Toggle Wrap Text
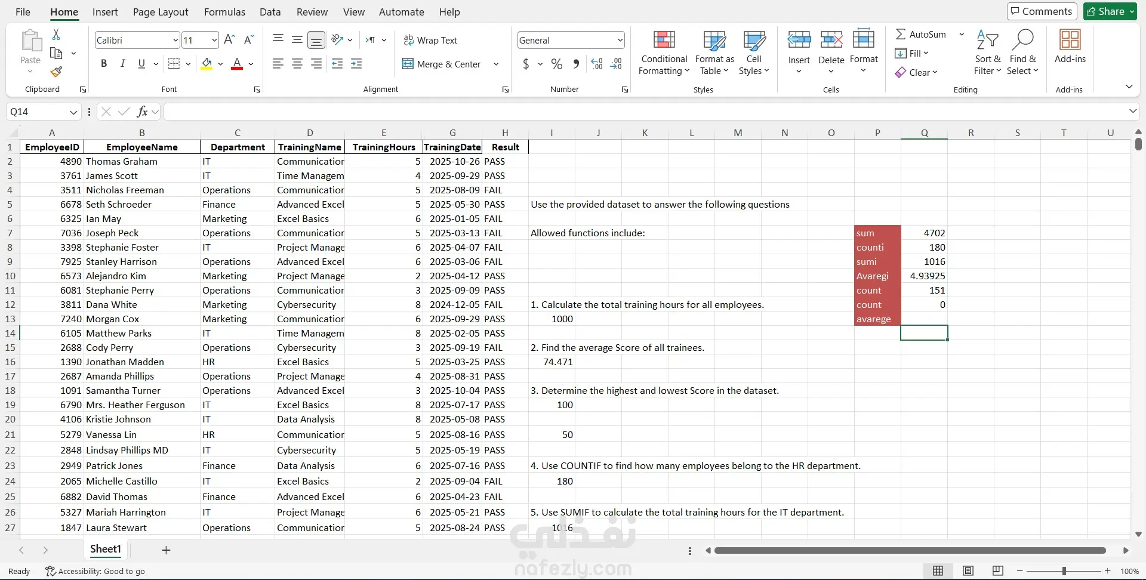Image resolution: width=1146 pixels, height=580 pixels. point(430,40)
